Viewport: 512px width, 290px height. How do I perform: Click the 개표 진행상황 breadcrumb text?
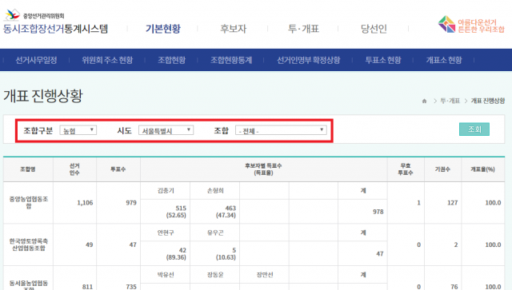[487, 101]
